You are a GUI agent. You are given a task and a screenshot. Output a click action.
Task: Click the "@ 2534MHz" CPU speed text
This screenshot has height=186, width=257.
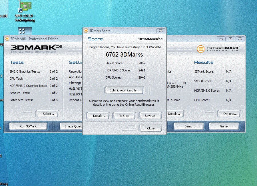click(x=175, y=87)
